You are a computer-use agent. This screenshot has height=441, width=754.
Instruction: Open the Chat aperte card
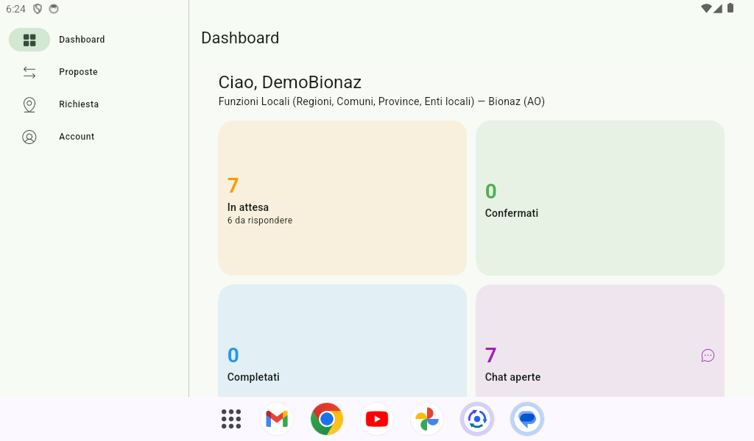(x=600, y=341)
